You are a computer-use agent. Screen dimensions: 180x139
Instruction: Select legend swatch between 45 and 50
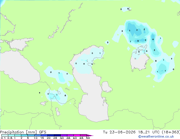click(x=83, y=135)
